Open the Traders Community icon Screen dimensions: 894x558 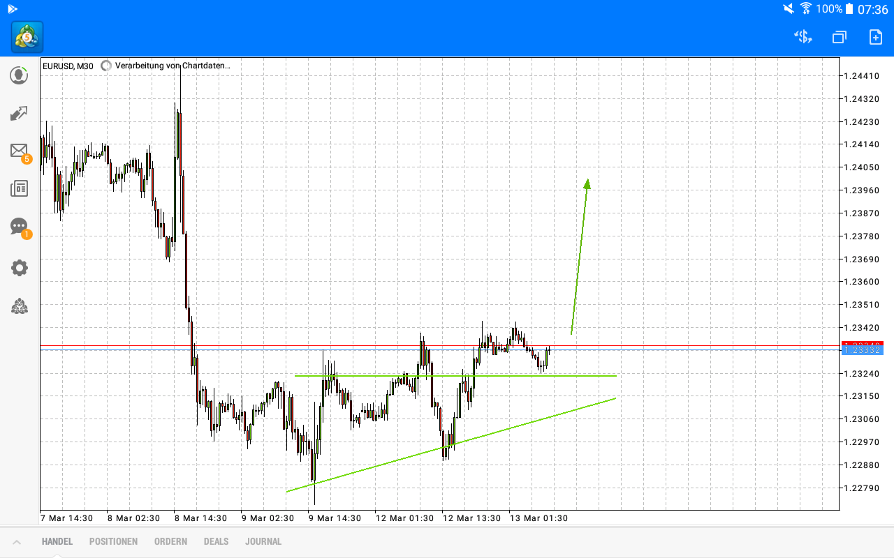[19, 307]
